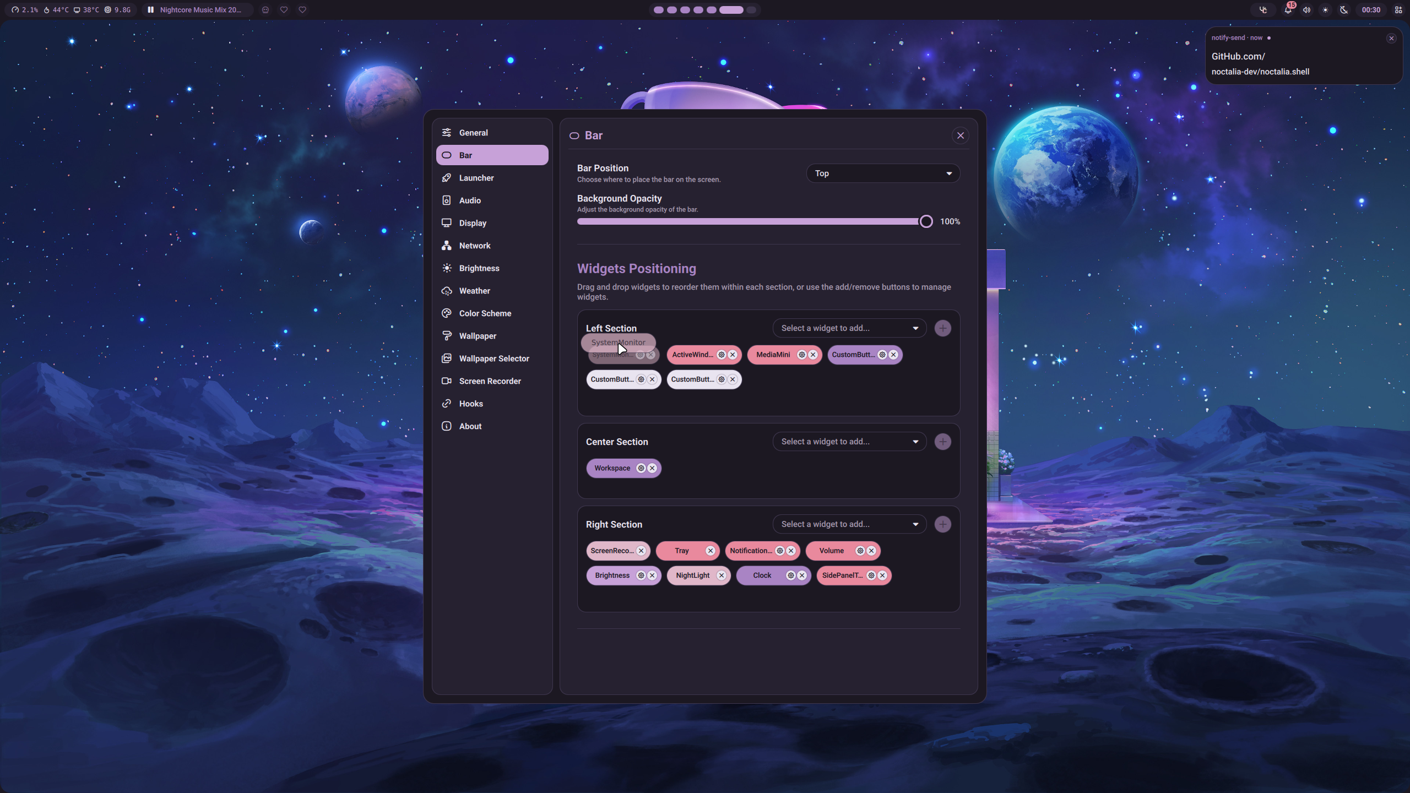The width and height of the screenshot is (1410, 793).
Task: Click the notification bell in top bar
Action: (x=1288, y=10)
